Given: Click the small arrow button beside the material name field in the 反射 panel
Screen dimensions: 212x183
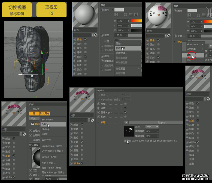Looking at the screenshot, I should tap(21, 134).
